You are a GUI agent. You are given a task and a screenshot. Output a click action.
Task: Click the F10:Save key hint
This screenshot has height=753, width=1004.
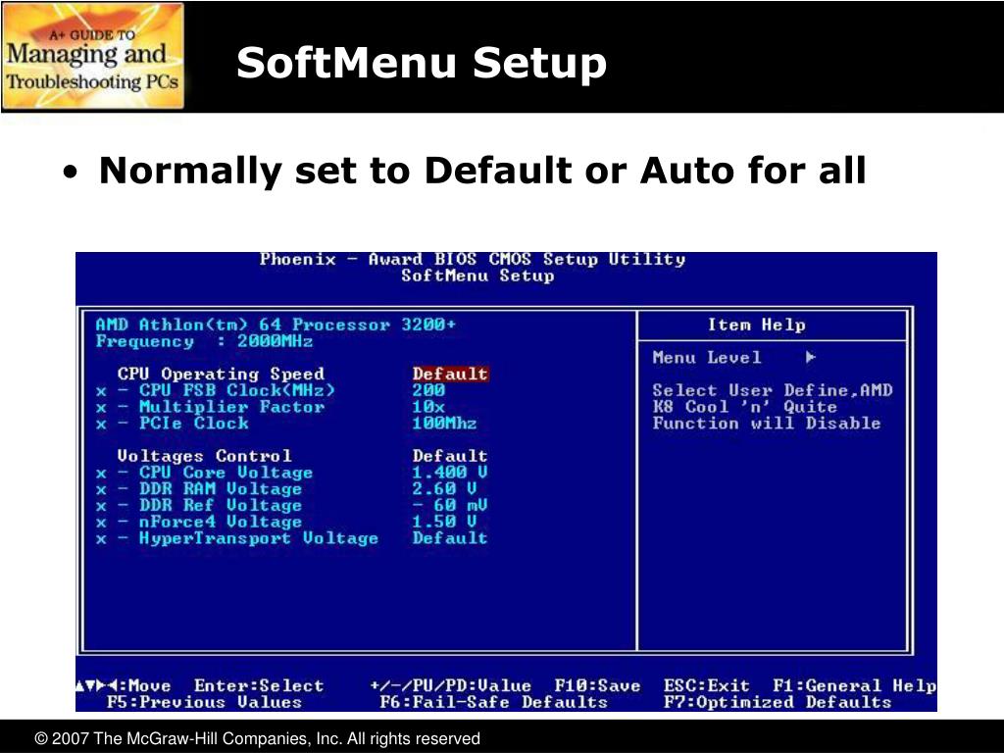click(x=597, y=685)
